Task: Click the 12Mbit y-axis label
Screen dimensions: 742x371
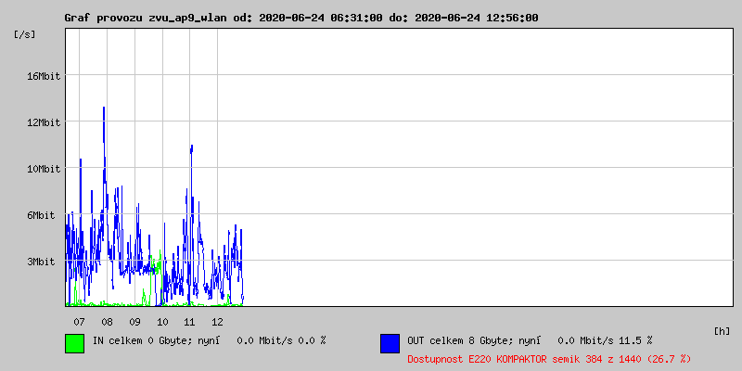Action: 44,122
